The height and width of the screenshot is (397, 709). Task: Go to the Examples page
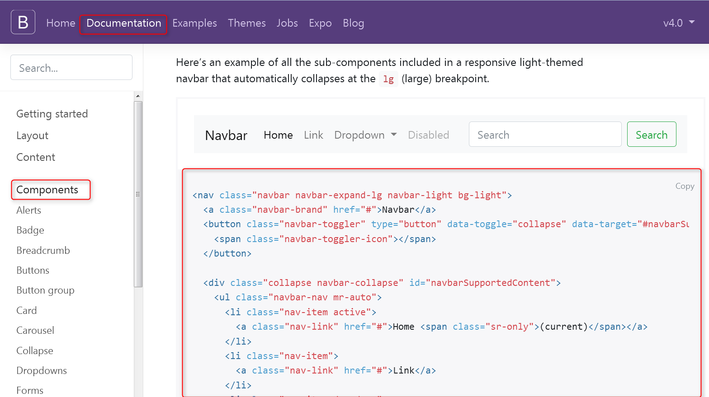tap(194, 23)
